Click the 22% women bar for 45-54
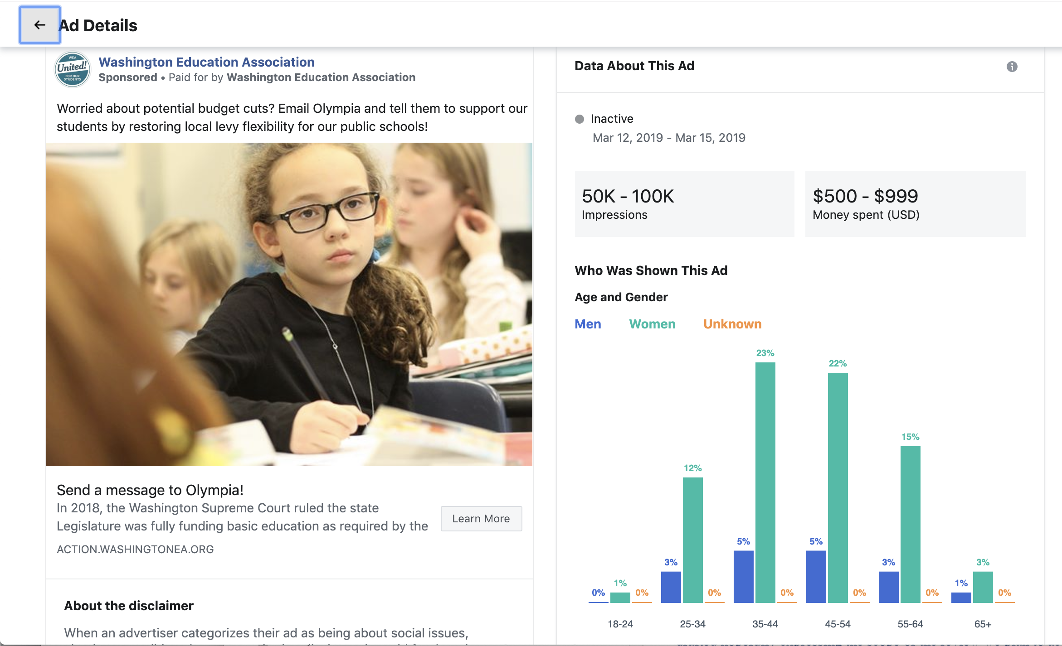This screenshot has height=646, width=1062. pyautogui.click(x=838, y=487)
